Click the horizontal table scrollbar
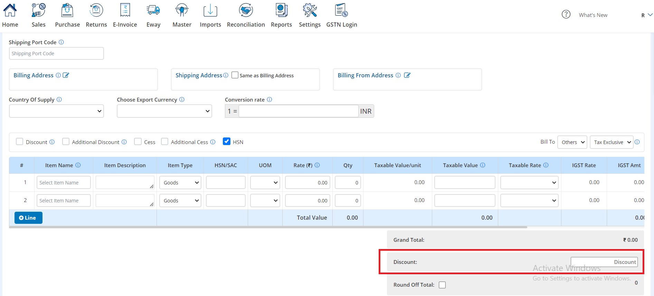 point(268,227)
